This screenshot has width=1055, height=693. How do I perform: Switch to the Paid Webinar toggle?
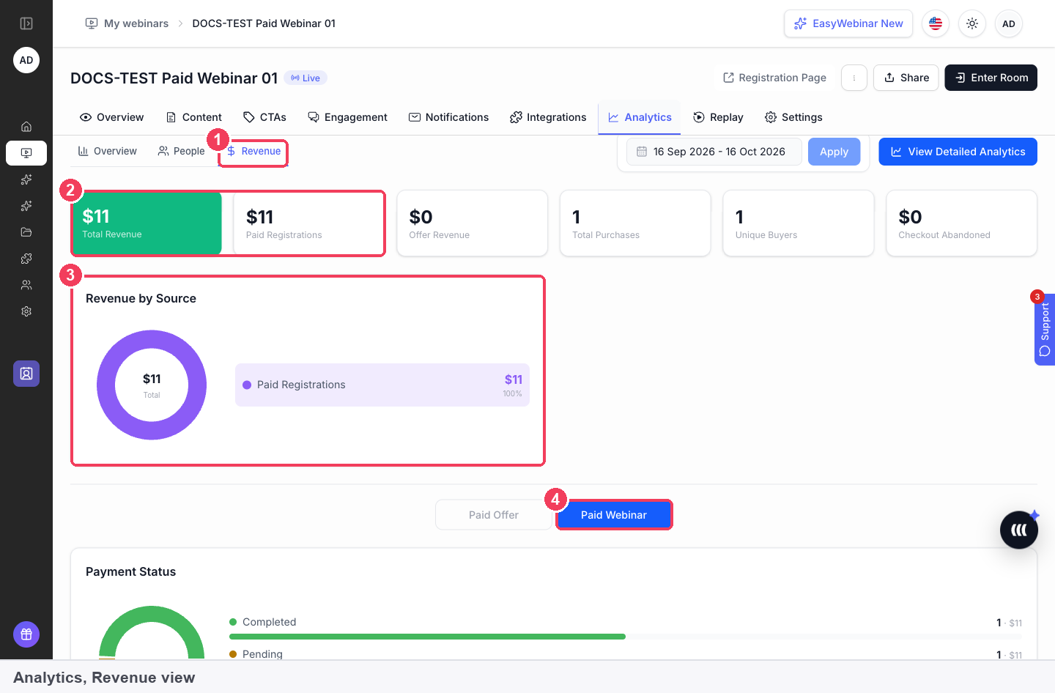614,515
